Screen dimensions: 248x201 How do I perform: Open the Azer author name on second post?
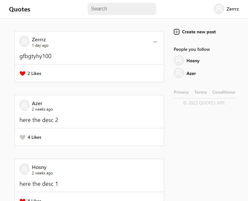point(37,104)
